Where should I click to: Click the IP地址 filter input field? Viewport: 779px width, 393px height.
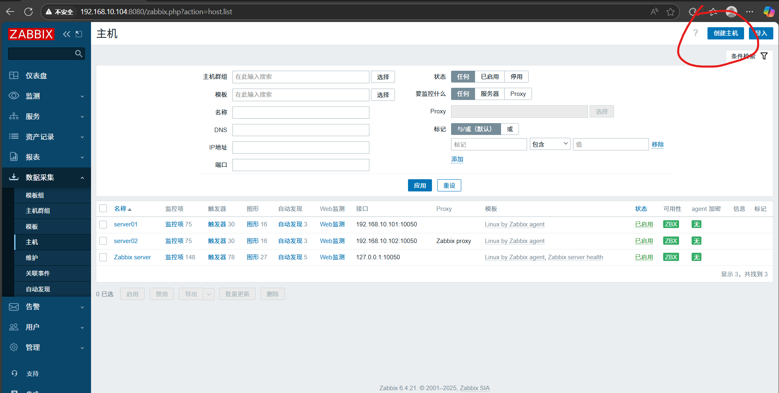(x=301, y=148)
